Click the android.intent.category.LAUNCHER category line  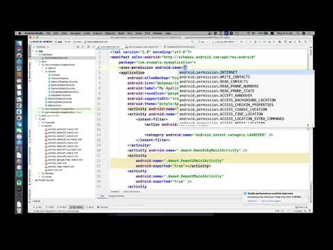(209, 135)
